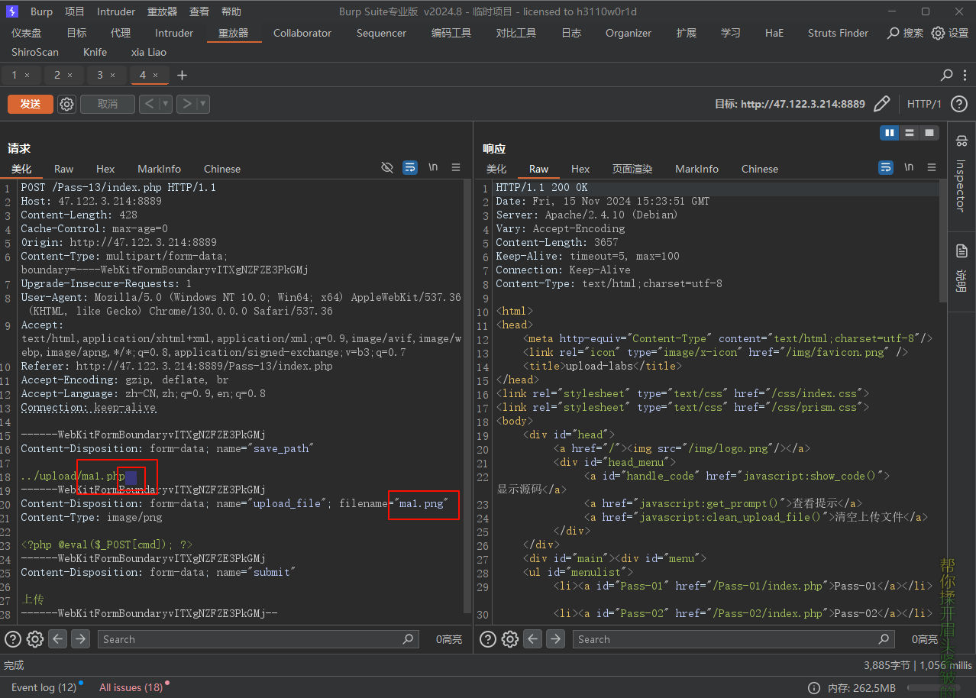The width and height of the screenshot is (976, 698).
Task: Switch request view to Raw
Action: tap(63, 169)
